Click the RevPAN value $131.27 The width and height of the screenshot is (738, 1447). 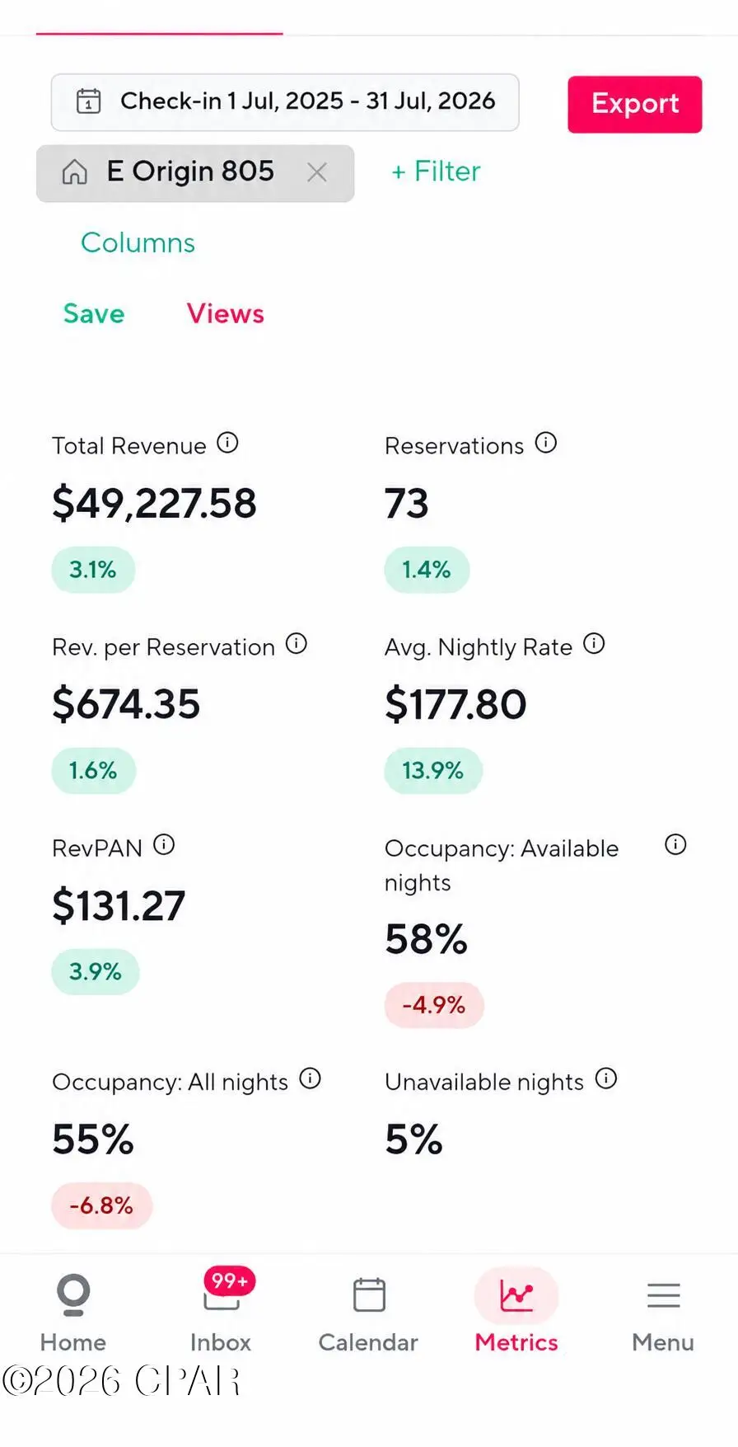pos(119,905)
